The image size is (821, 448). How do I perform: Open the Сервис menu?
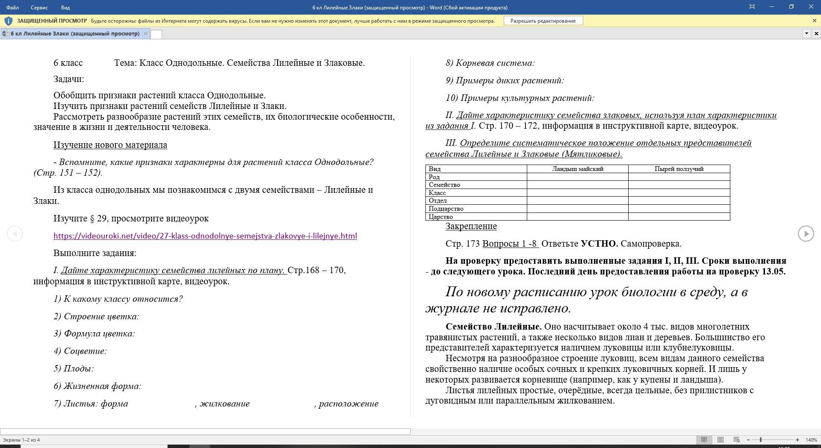click(x=39, y=7)
